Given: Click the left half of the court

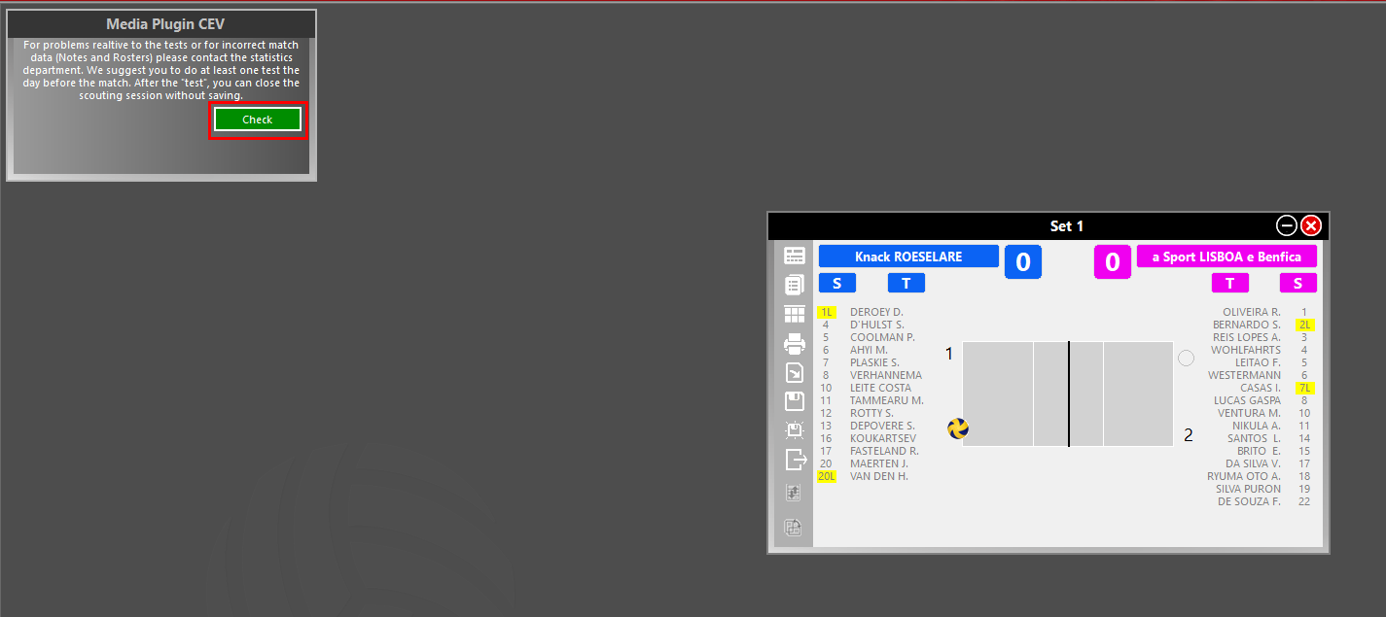Looking at the screenshot, I should 1015,394.
